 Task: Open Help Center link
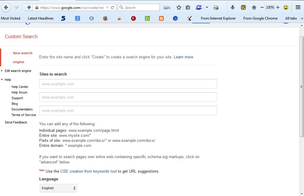coord(20,87)
